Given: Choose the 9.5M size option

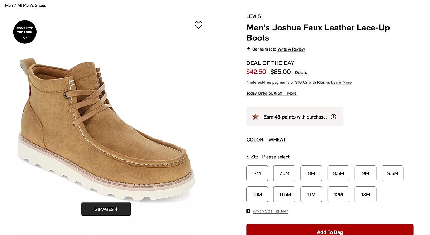Looking at the screenshot, I should click(392, 173).
